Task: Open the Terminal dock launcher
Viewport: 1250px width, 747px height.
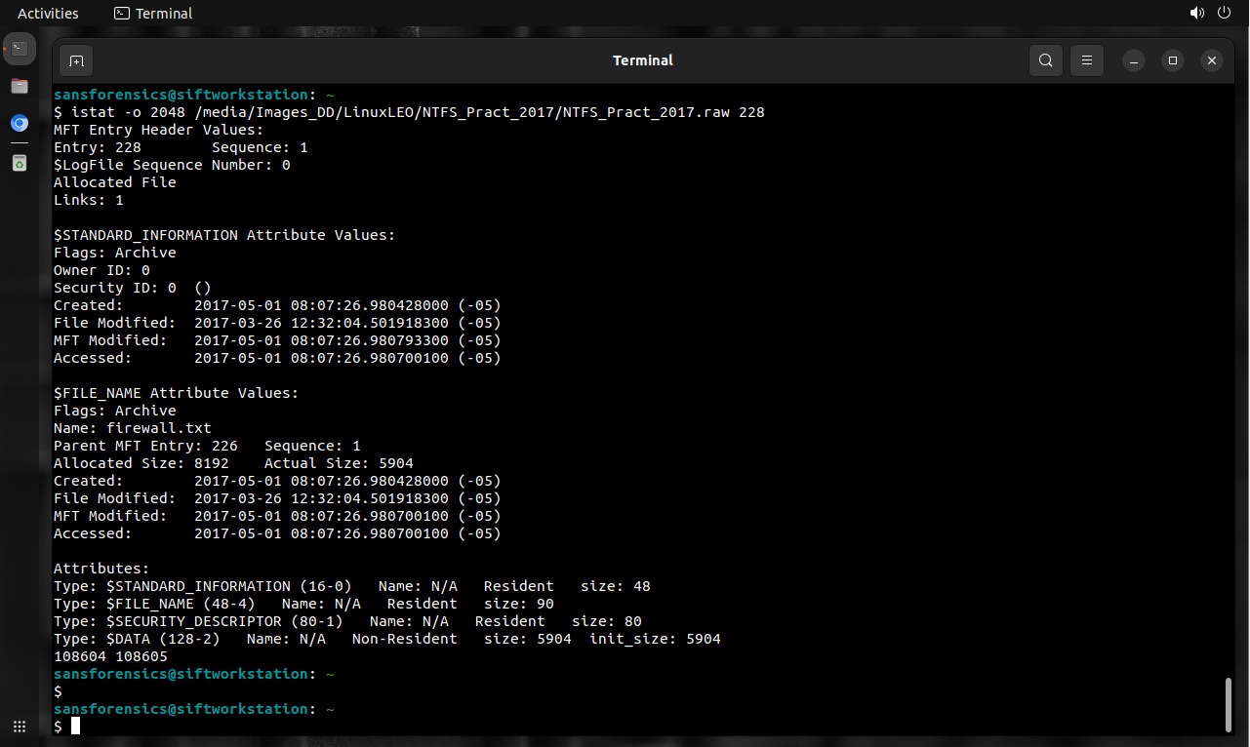Action: (x=20, y=48)
